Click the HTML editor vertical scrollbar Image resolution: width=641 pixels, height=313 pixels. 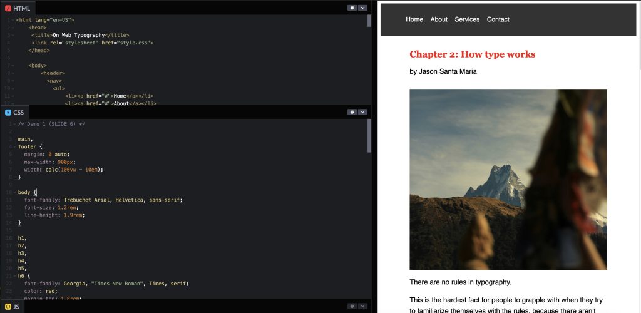click(369, 21)
